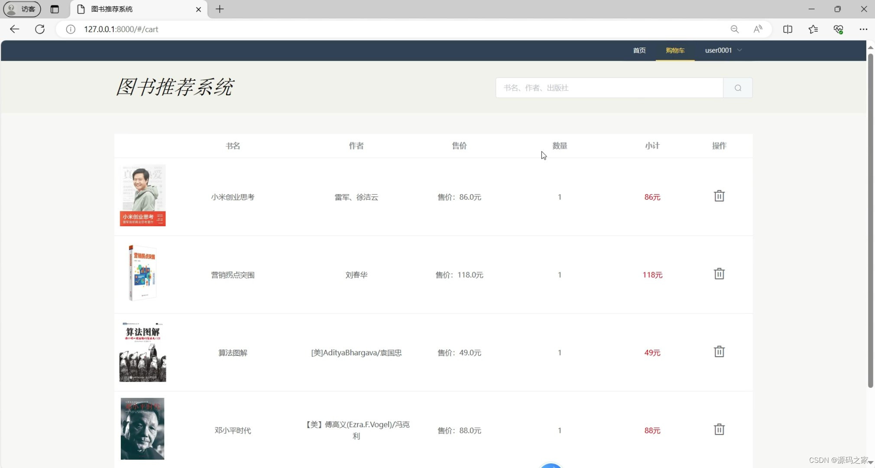Remove 营销拐点突围 using its trash icon
This screenshot has width=875, height=468.
[x=719, y=274]
